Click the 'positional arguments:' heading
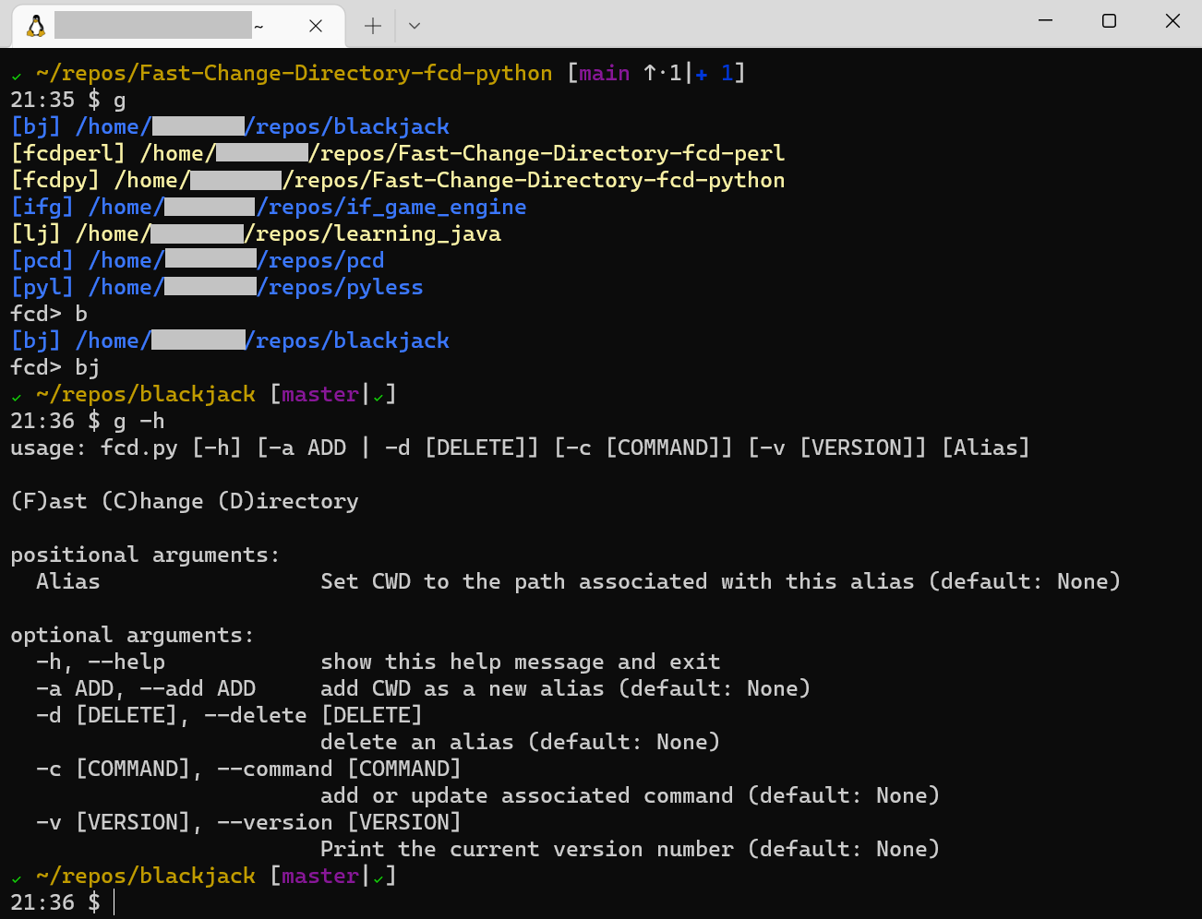Screen dimensions: 1202x919 (145, 555)
